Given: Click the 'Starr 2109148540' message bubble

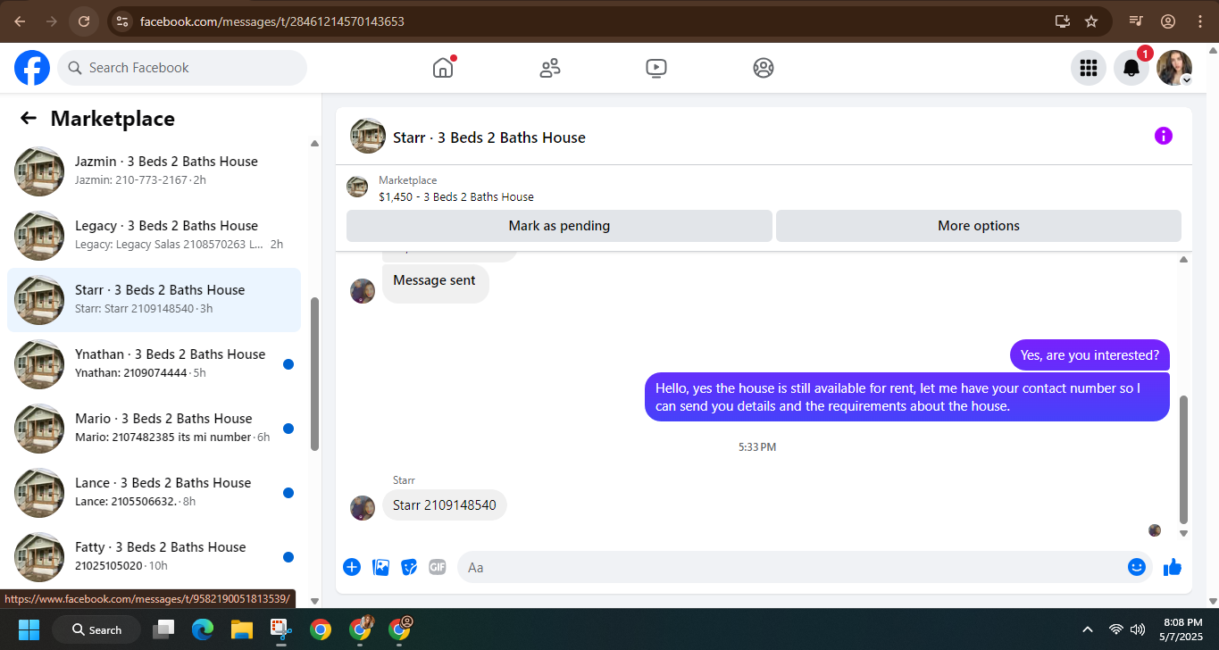Looking at the screenshot, I should [444, 505].
